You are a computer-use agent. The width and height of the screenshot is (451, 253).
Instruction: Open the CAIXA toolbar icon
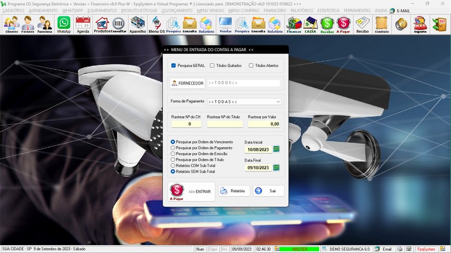(x=310, y=24)
